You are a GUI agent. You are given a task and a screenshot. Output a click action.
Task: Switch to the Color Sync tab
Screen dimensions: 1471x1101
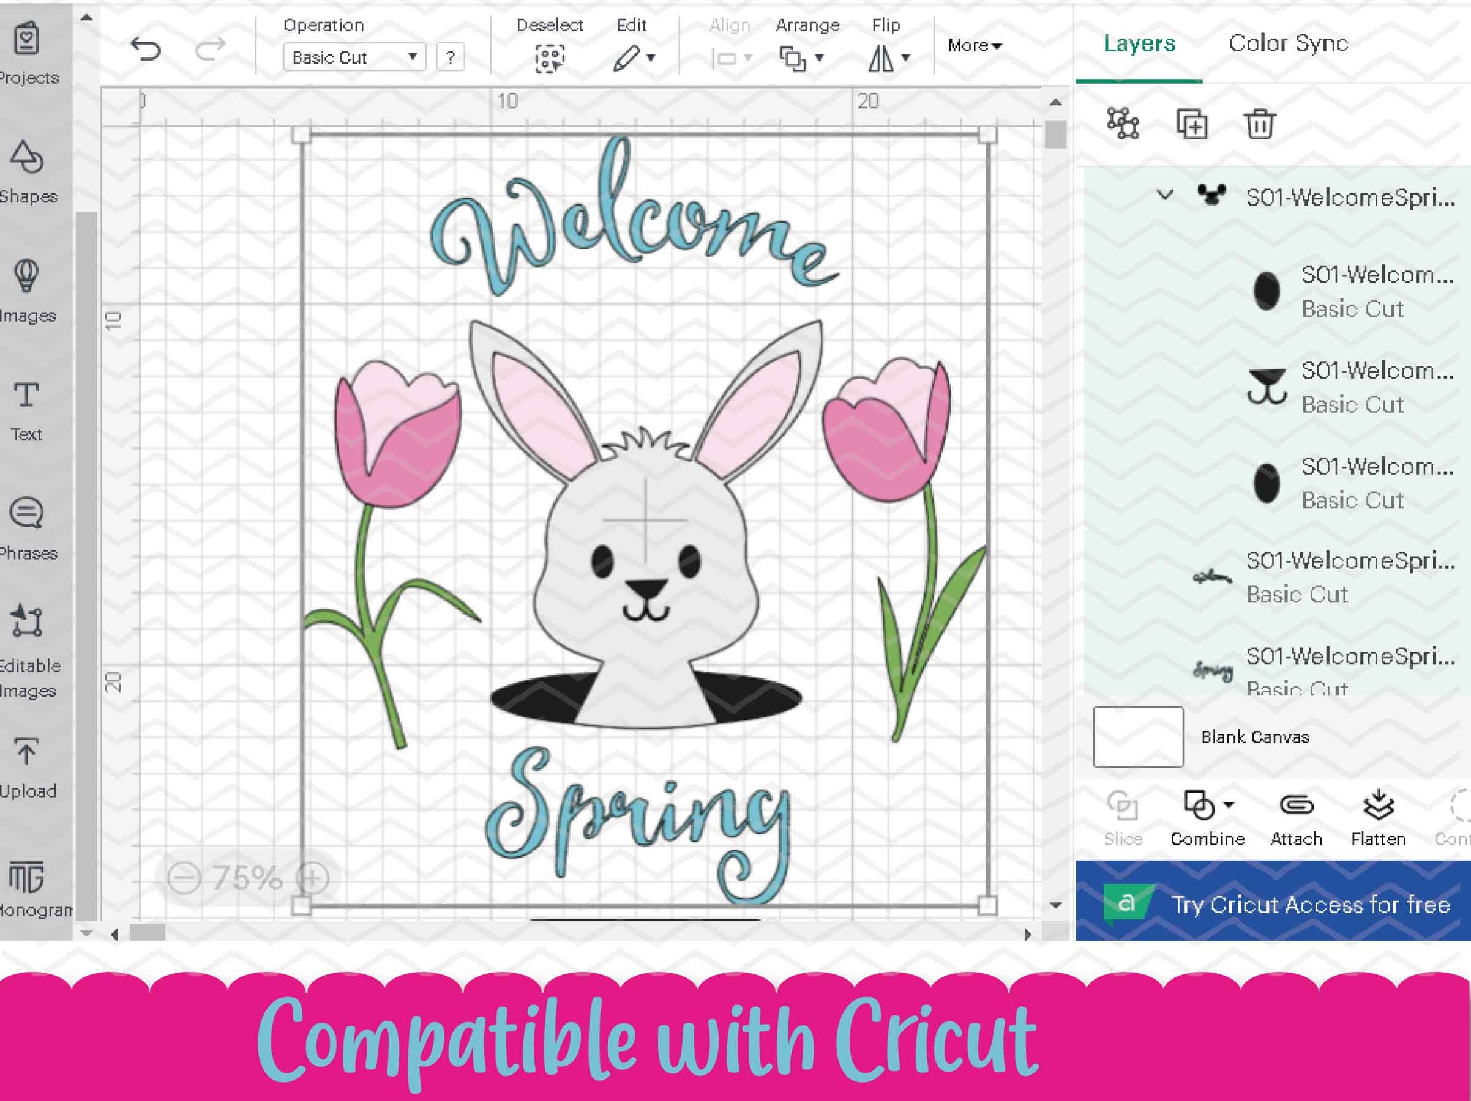point(1288,43)
